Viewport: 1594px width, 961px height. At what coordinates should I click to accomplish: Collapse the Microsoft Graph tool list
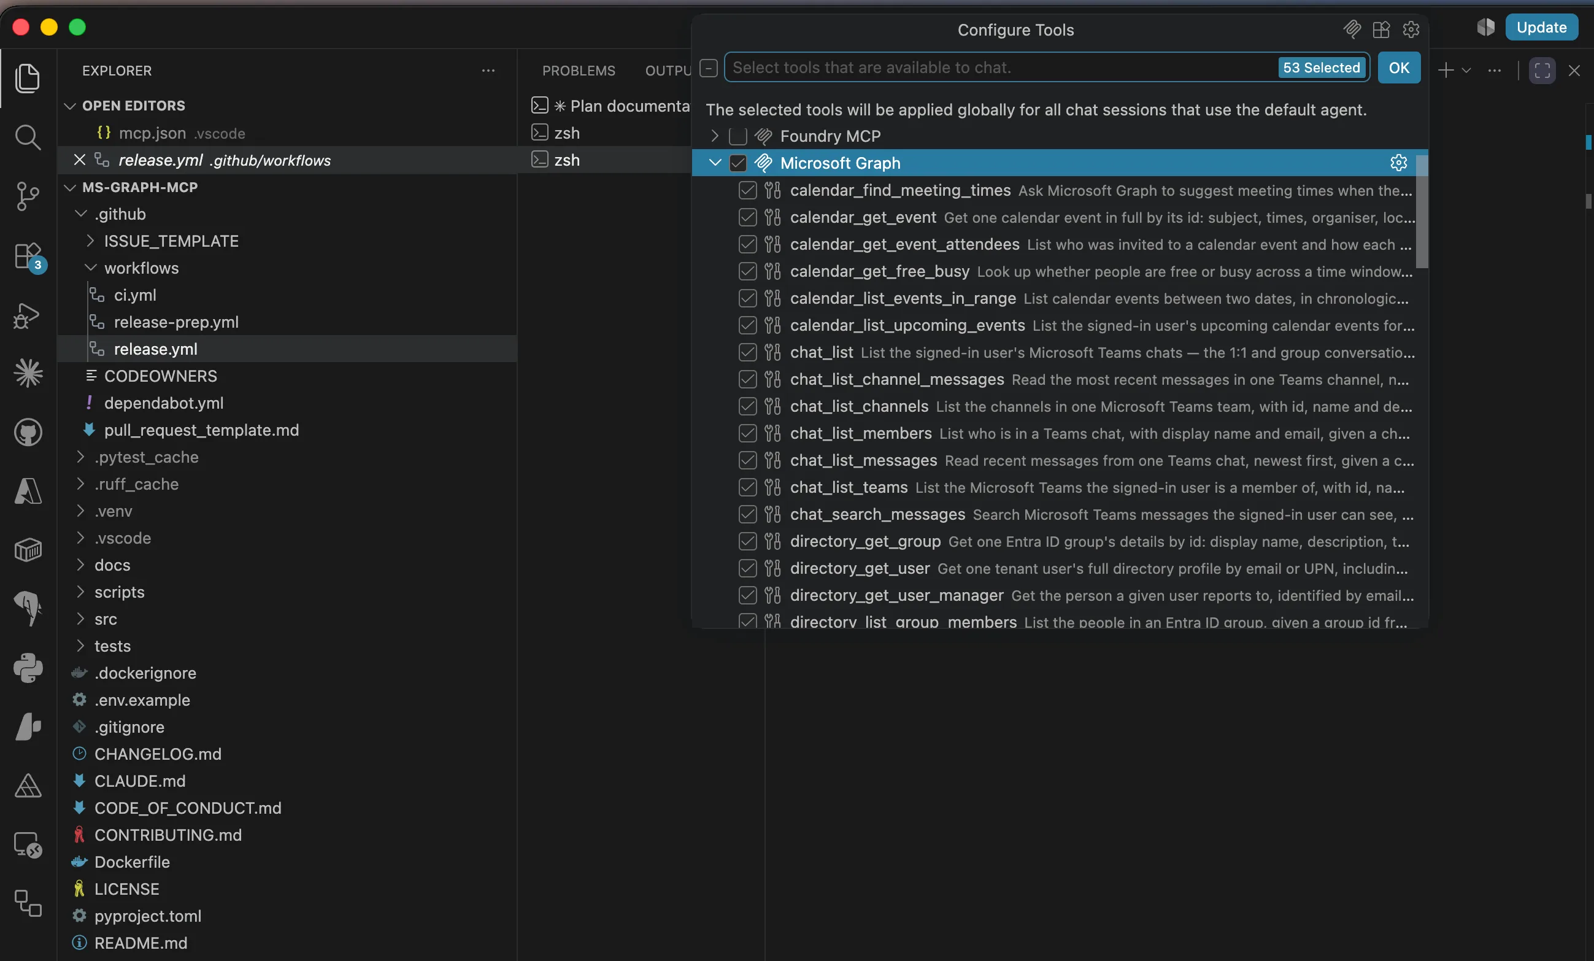(x=714, y=163)
